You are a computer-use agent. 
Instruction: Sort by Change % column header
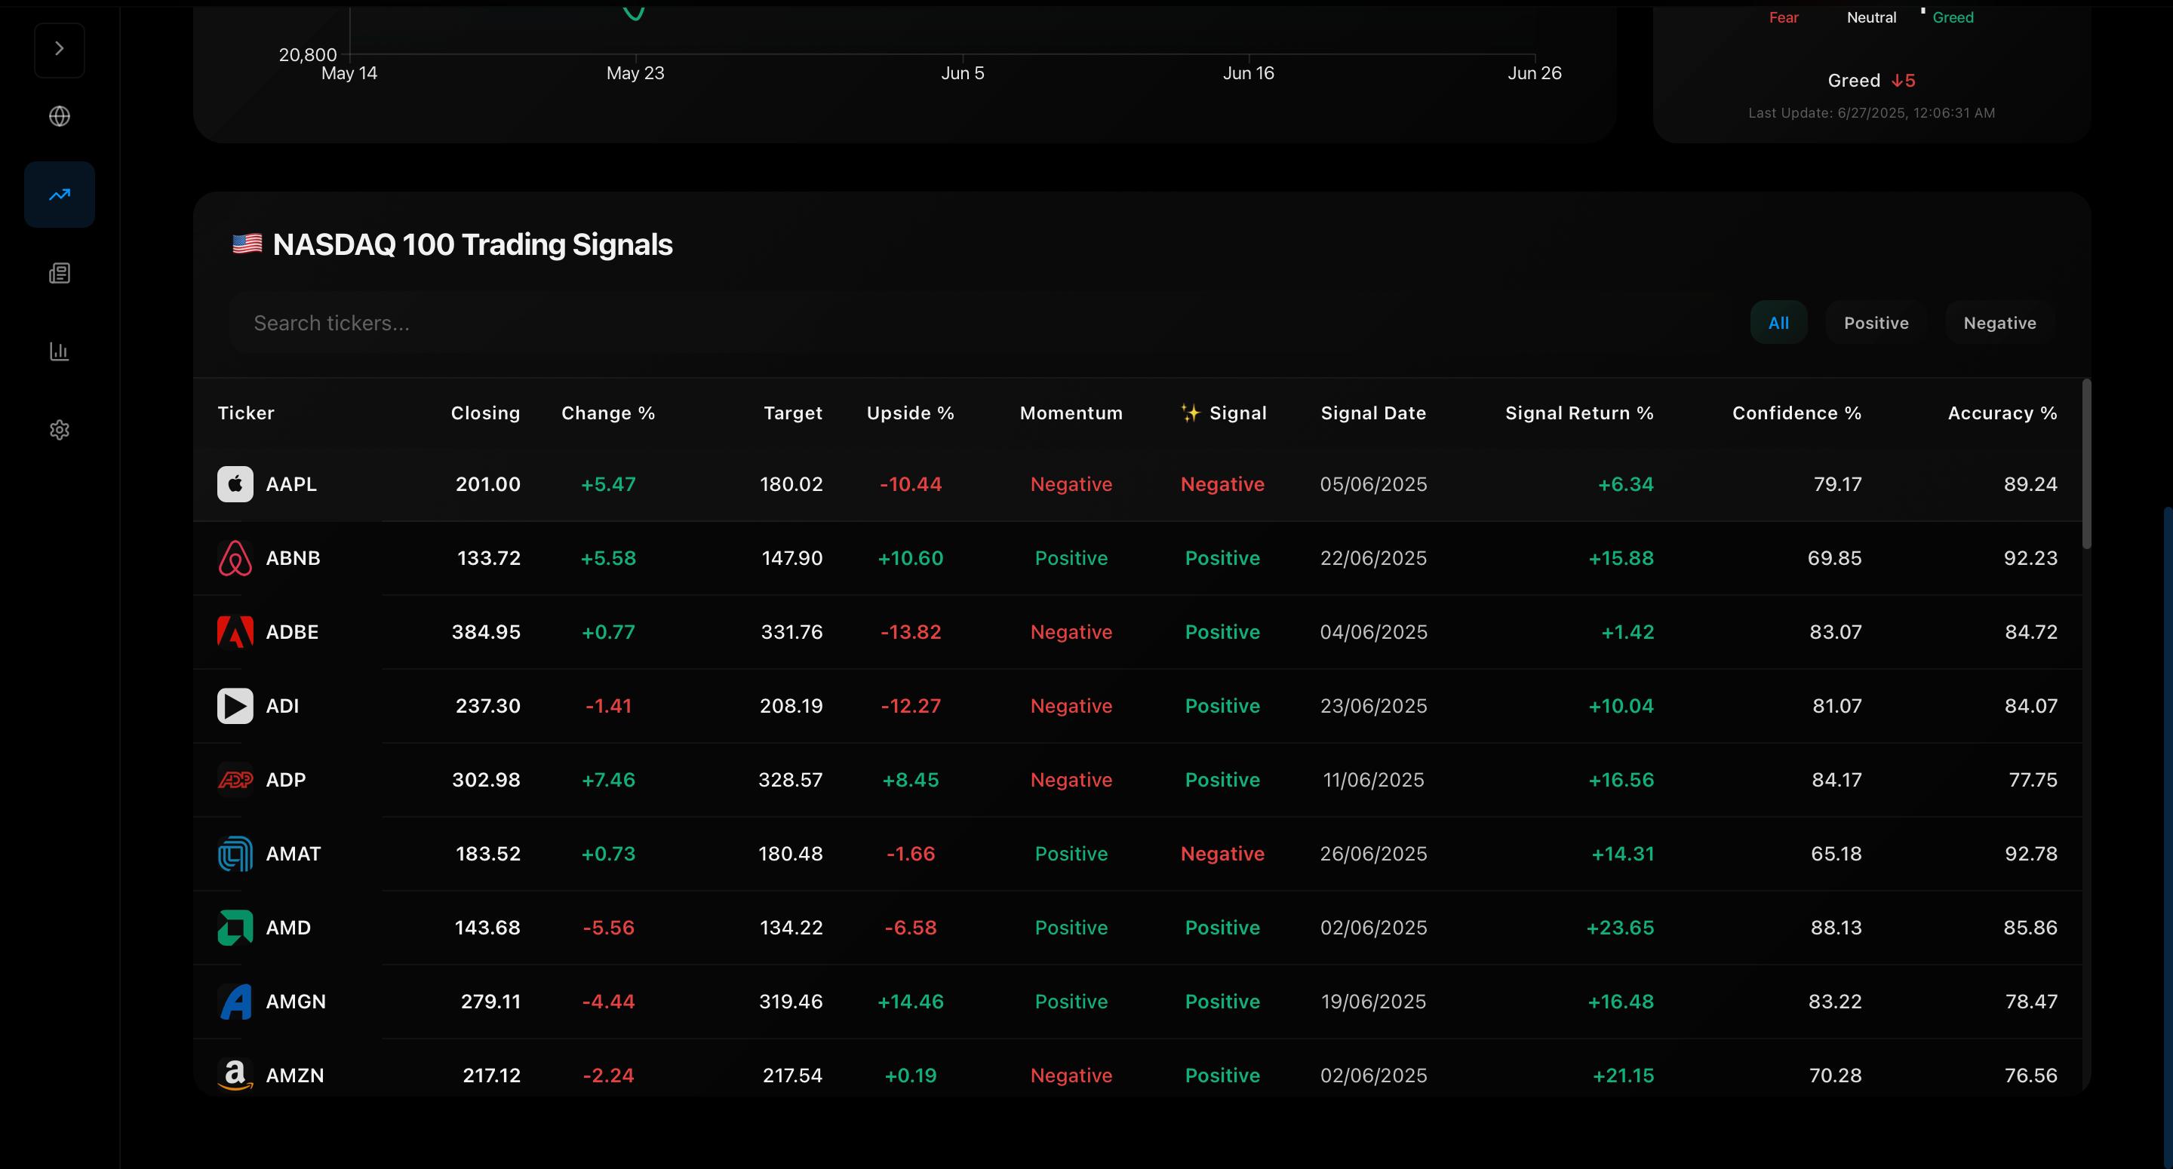pos(608,413)
